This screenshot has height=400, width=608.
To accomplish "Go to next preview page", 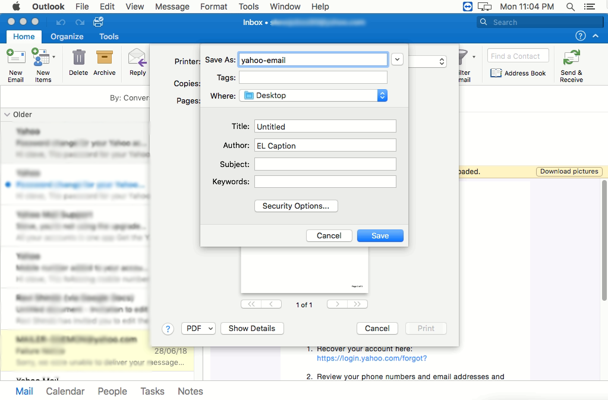I will coord(338,304).
